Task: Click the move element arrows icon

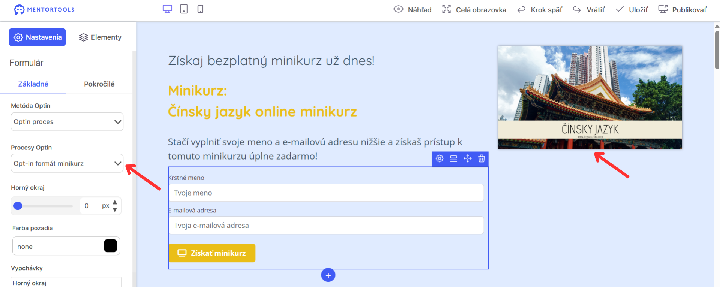Action: coord(468,159)
